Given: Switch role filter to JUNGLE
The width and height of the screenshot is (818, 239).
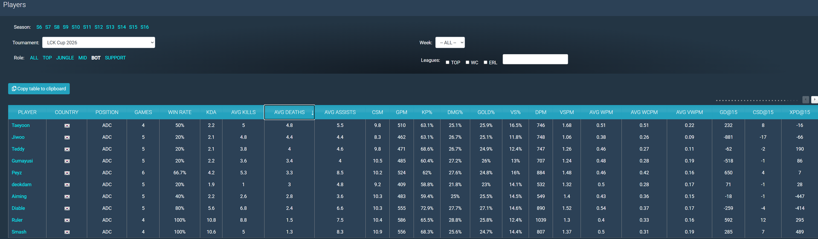Looking at the screenshot, I should point(65,58).
